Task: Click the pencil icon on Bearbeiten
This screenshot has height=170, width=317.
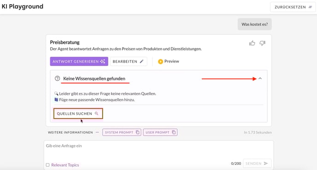Action: [x=142, y=61]
